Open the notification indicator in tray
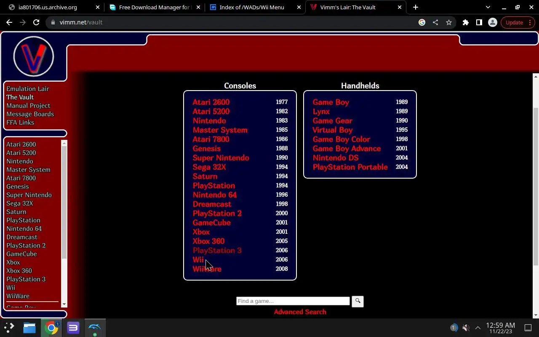This screenshot has height=337, width=539. [x=454, y=327]
